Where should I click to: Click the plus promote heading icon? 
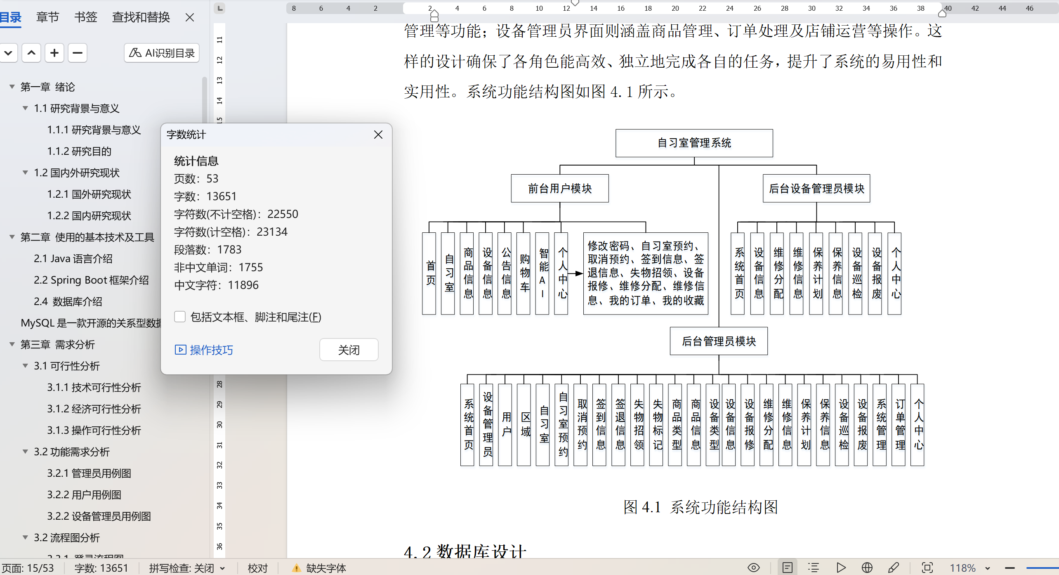54,53
